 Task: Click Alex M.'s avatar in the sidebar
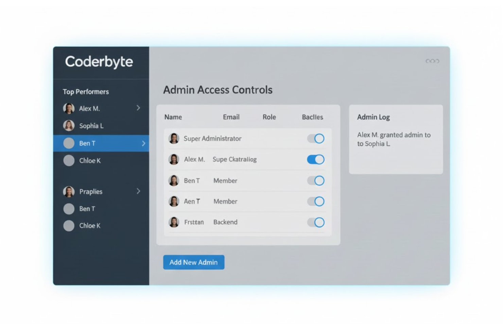(69, 108)
